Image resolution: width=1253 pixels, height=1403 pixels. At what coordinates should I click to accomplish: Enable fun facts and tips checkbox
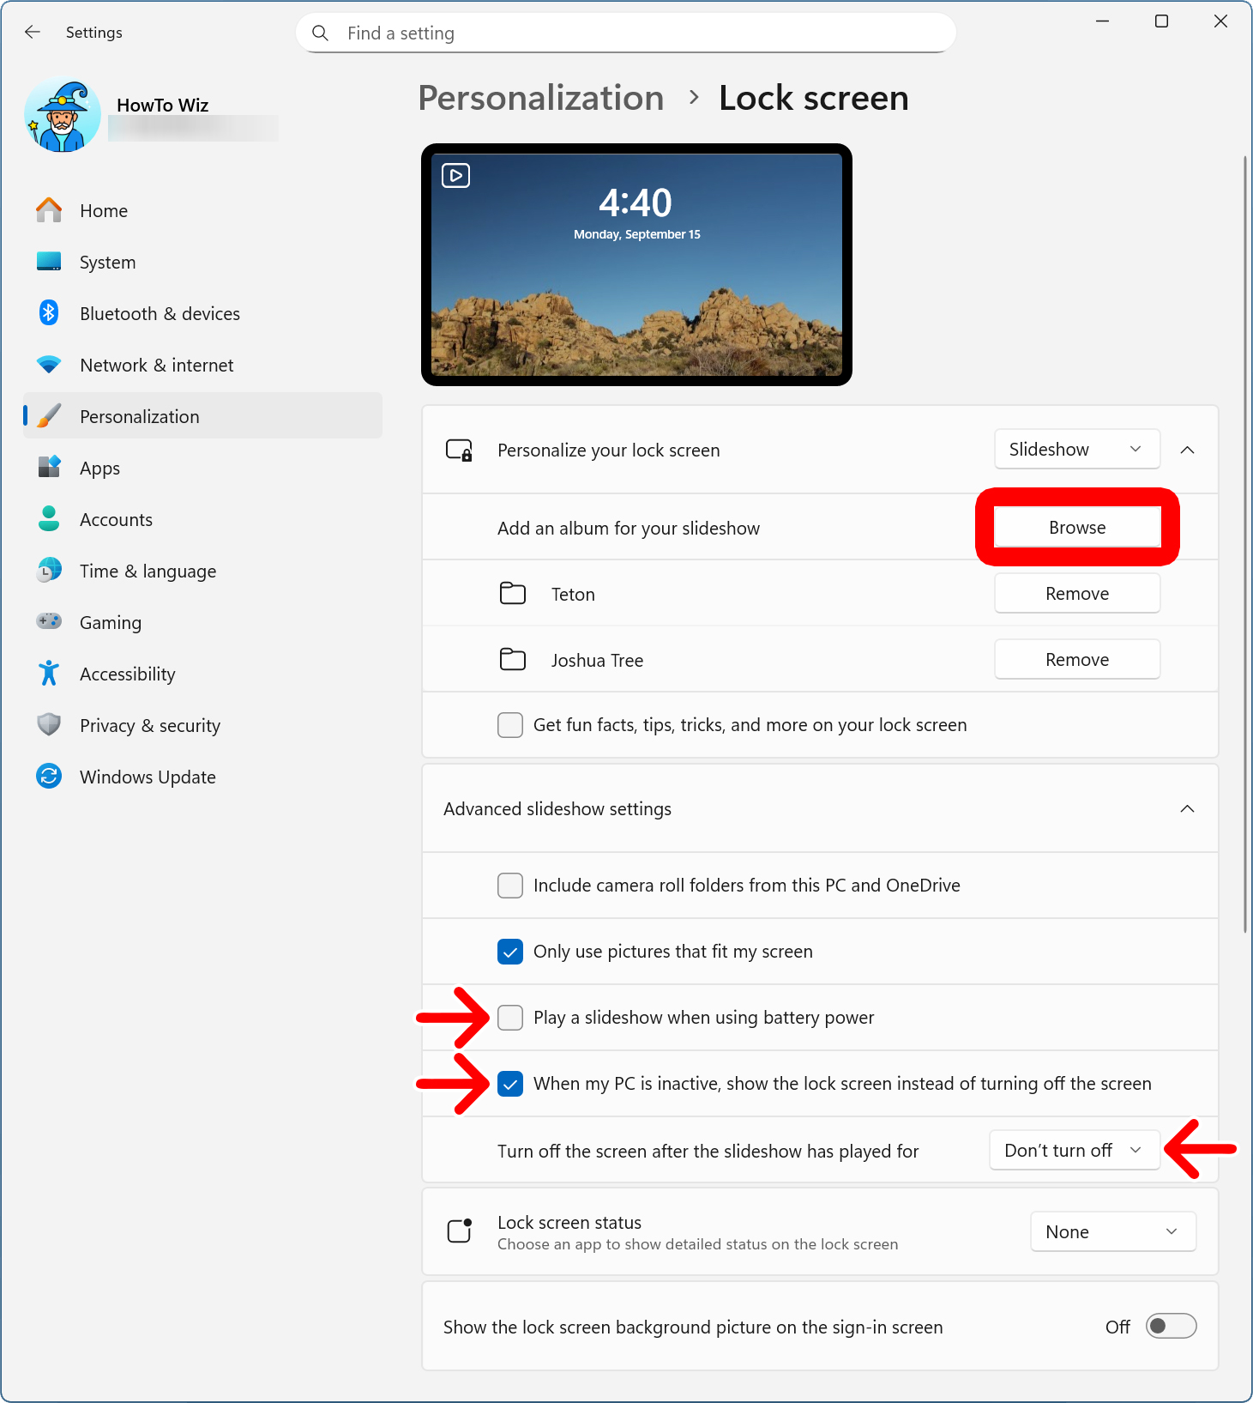tap(510, 725)
